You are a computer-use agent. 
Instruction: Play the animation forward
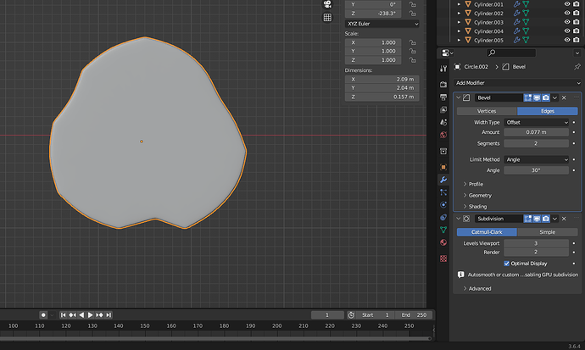(90, 315)
